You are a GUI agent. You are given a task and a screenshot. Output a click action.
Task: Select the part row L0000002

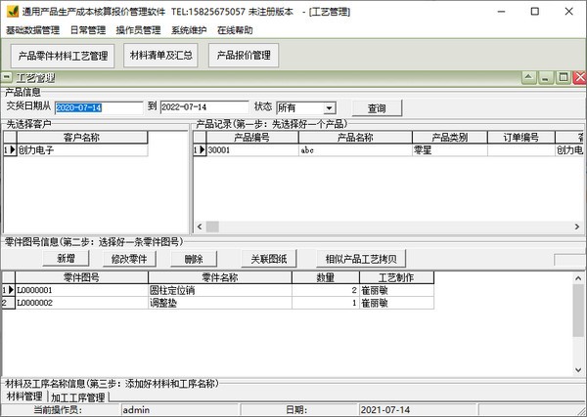218,303
